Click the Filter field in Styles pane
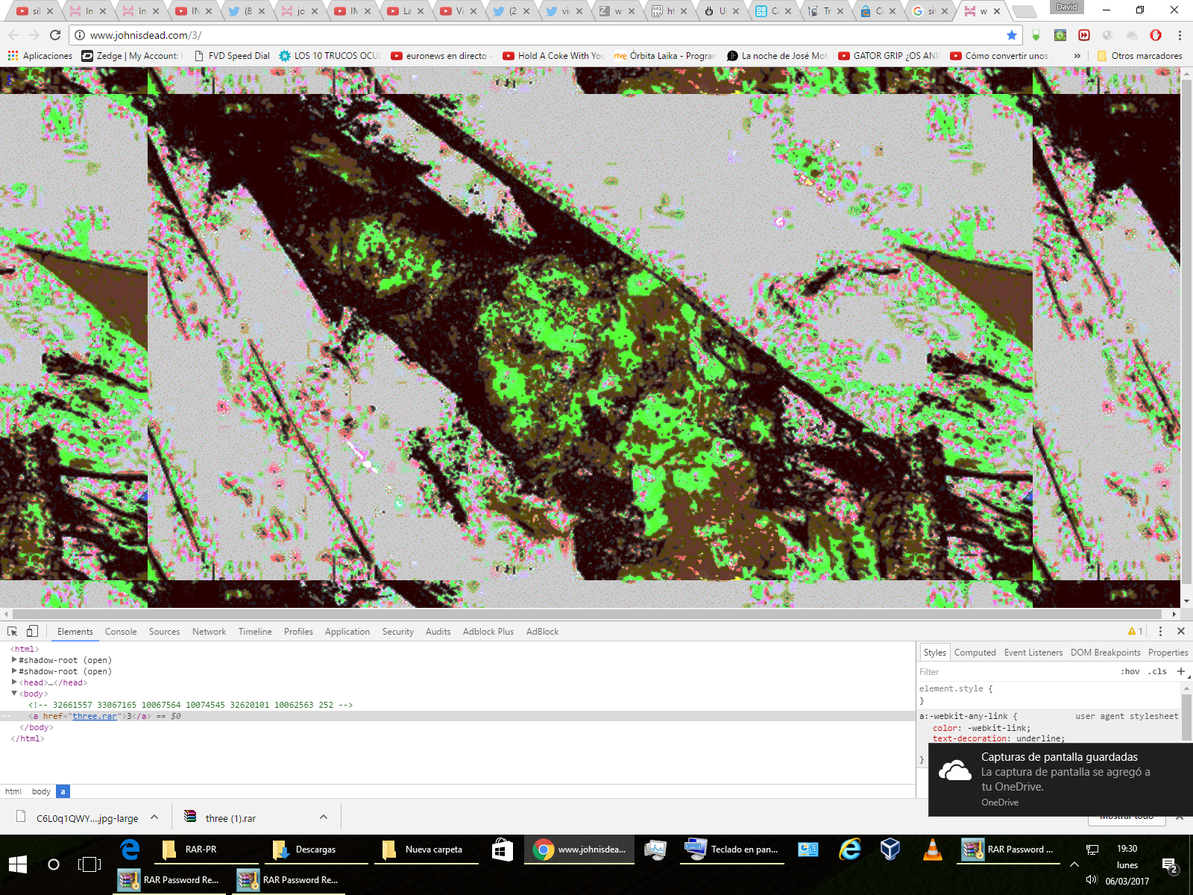 pyautogui.click(x=1014, y=671)
